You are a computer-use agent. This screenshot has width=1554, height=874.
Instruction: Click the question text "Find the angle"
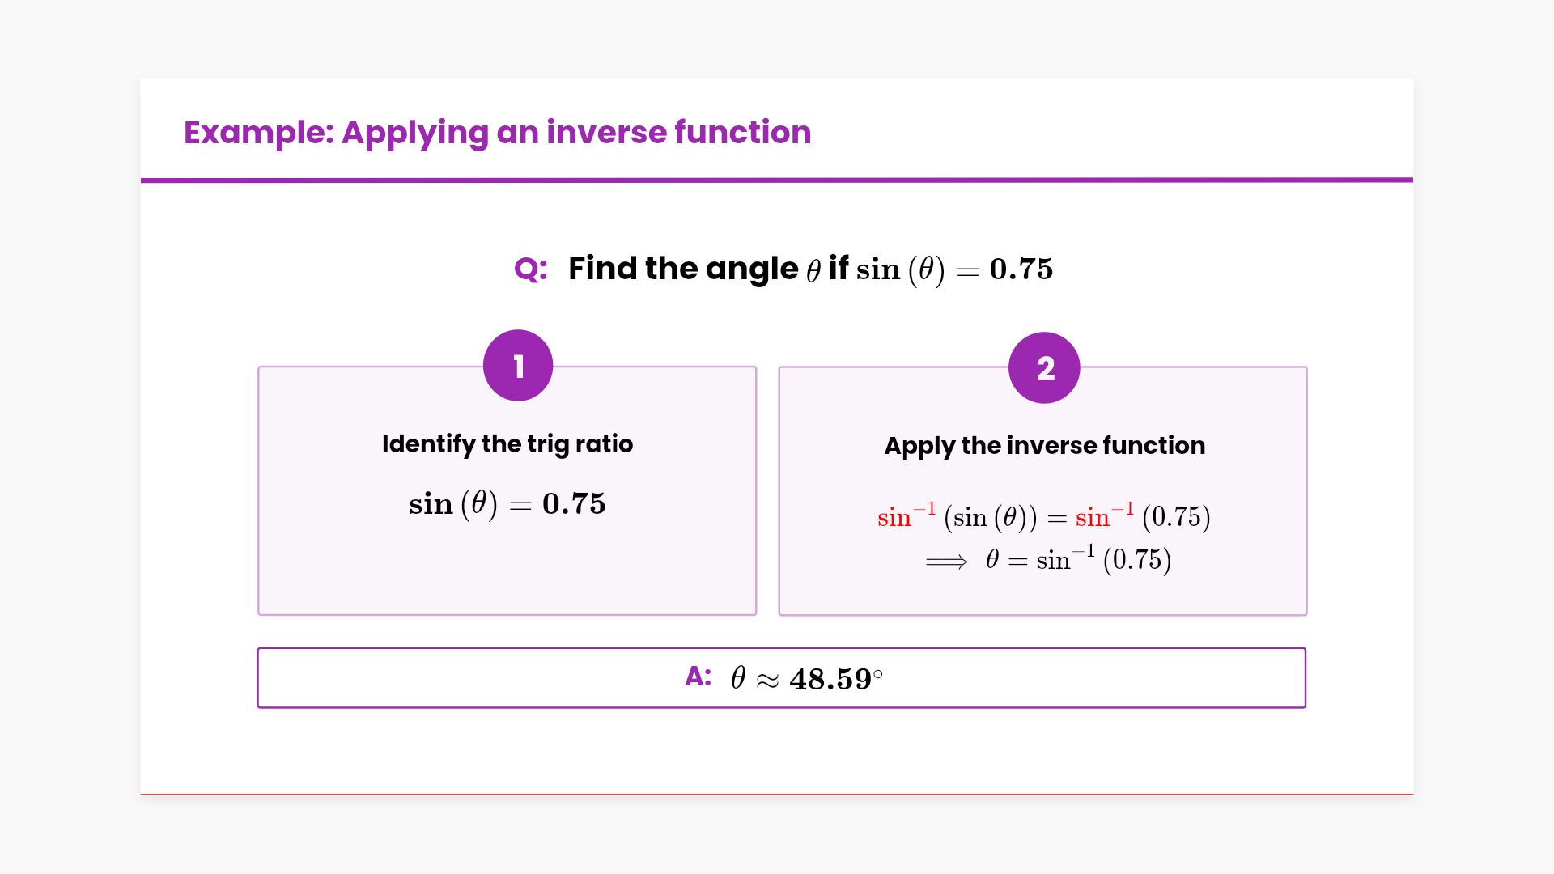coord(683,269)
